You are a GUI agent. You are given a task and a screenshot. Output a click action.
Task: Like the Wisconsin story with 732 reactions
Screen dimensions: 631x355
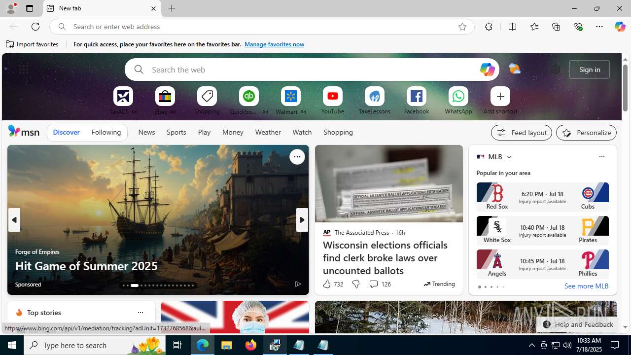pyautogui.click(x=333, y=284)
